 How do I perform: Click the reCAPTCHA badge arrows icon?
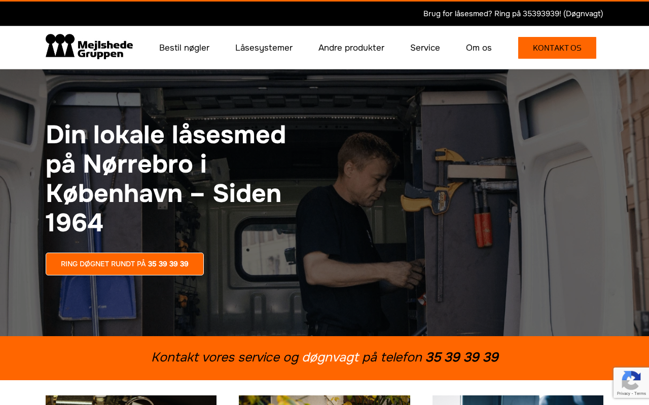(631, 380)
